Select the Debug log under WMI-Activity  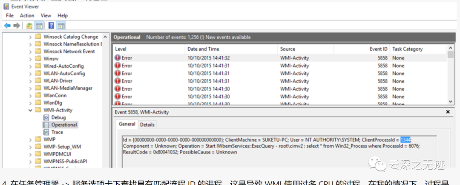point(59,117)
